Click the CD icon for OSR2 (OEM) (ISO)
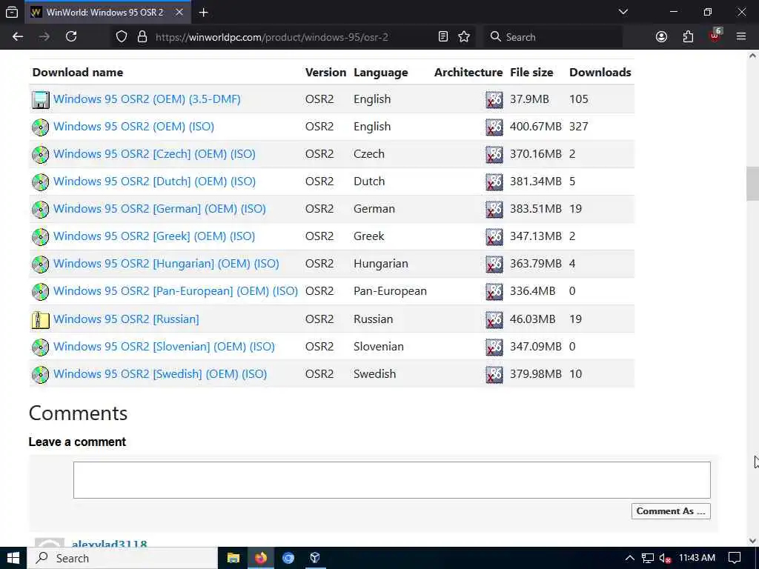This screenshot has width=759, height=569. (x=41, y=127)
